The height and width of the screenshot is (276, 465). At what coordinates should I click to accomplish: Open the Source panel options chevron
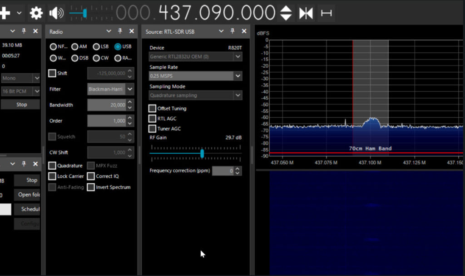pos(221,31)
